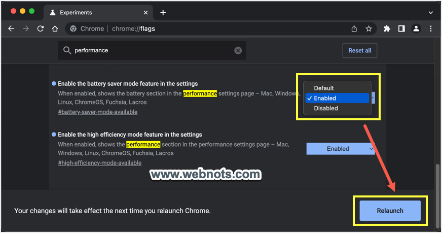The image size is (442, 233).
Task: Open the #battery-saver-mode-available link
Action: (x=97, y=112)
